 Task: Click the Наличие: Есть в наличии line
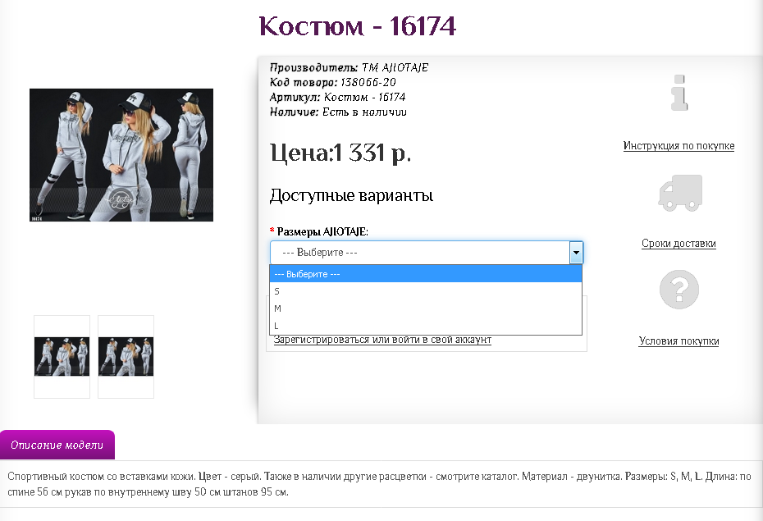point(338,112)
